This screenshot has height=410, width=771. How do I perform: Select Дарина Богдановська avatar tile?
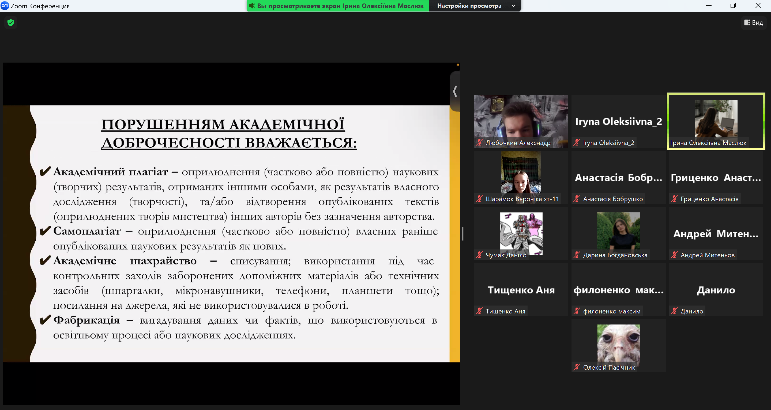click(x=618, y=233)
